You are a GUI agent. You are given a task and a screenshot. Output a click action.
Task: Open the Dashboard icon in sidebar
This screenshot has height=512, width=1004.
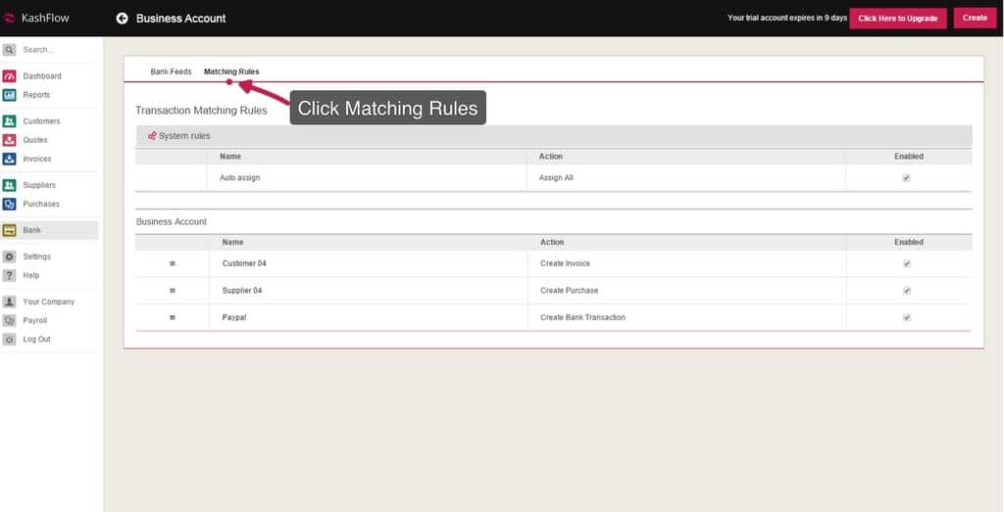[x=10, y=76]
